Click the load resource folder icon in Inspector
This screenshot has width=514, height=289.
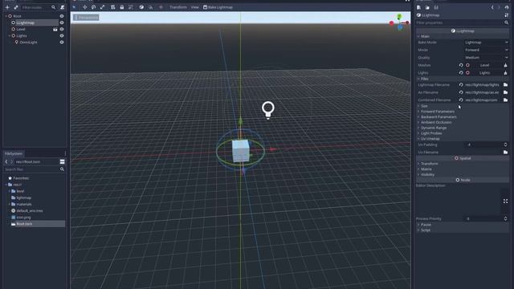[x=427, y=7]
